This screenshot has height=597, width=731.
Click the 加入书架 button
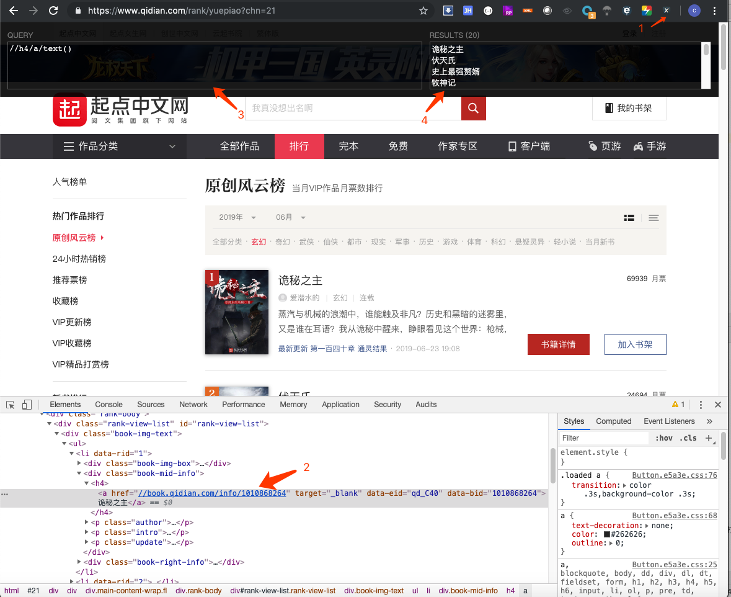(x=635, y=344)
